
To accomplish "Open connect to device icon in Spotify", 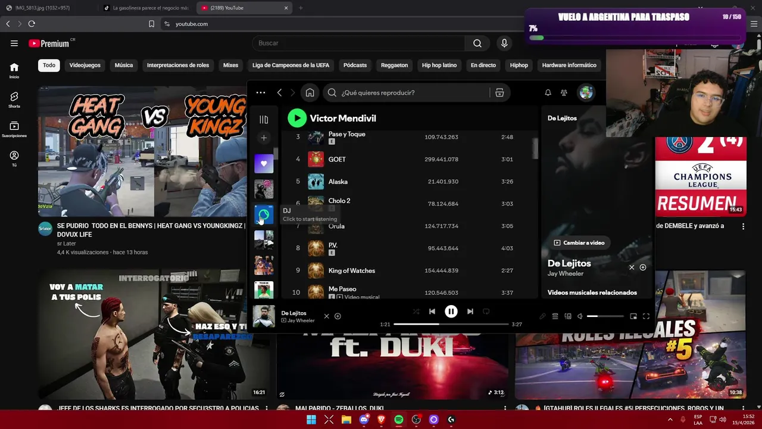I will tap(568, 316).
